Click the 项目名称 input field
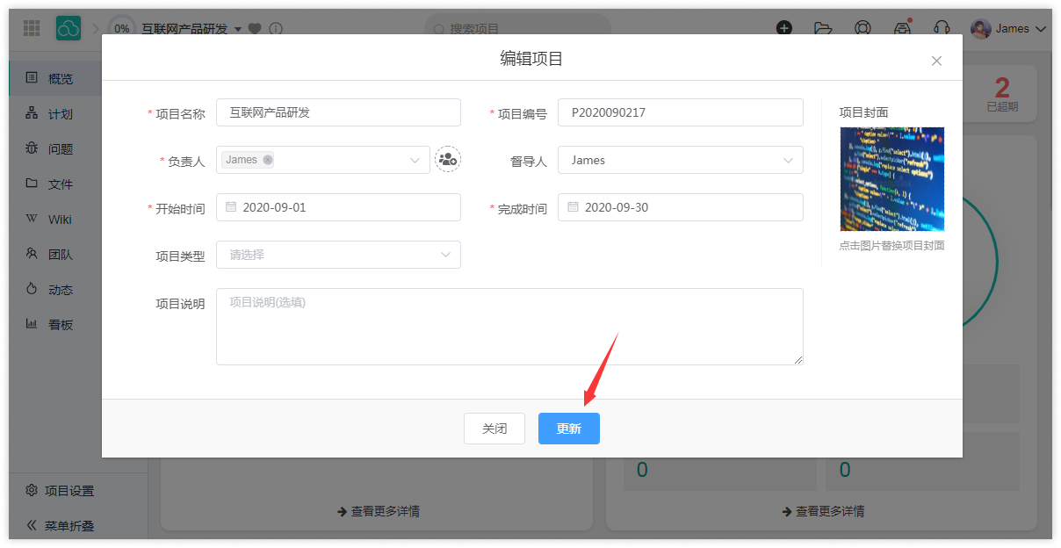This screenshot has height=548, width=1061. tap(338, 112)
